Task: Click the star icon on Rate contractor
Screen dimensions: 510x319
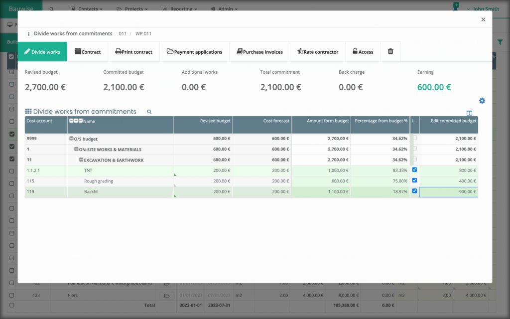Action: coord(300,51)
